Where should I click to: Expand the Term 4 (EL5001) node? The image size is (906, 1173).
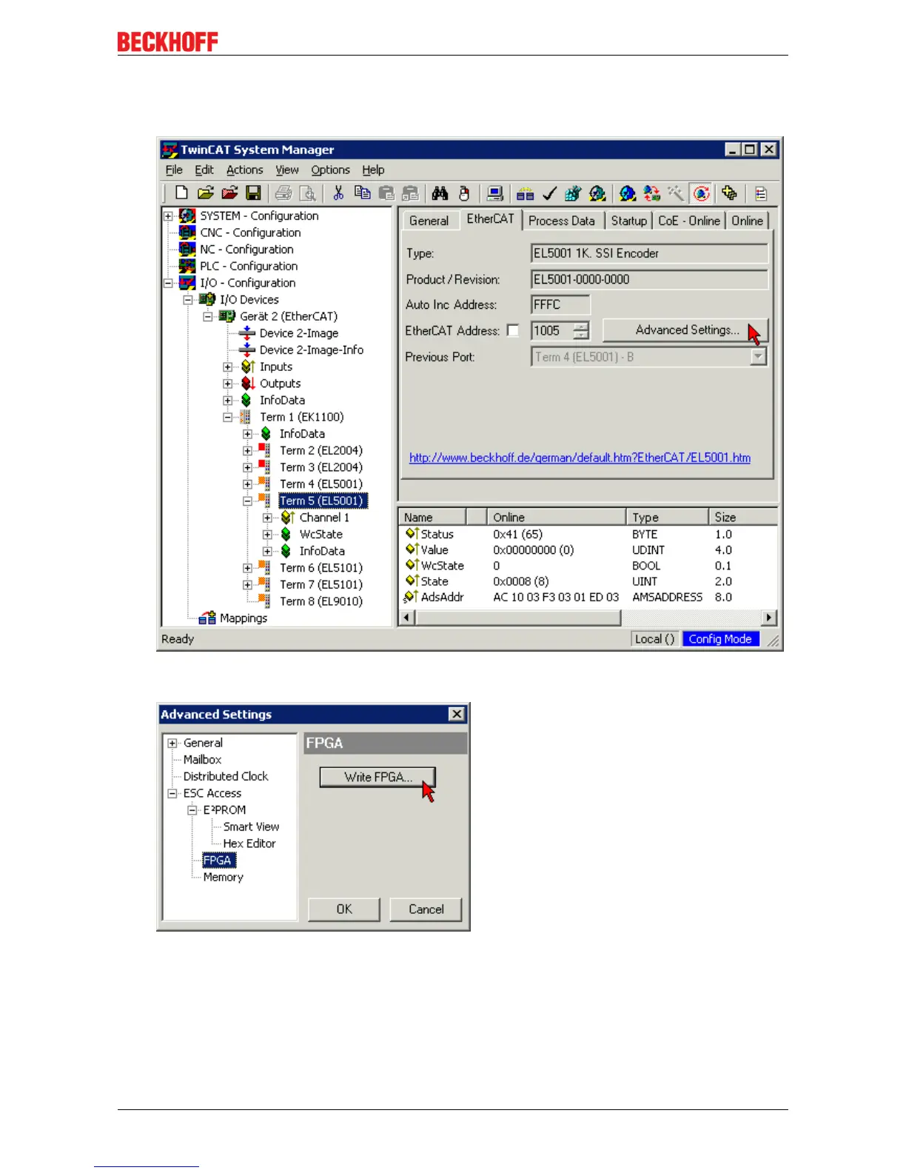pyautogui.click(x=248, y=484)
